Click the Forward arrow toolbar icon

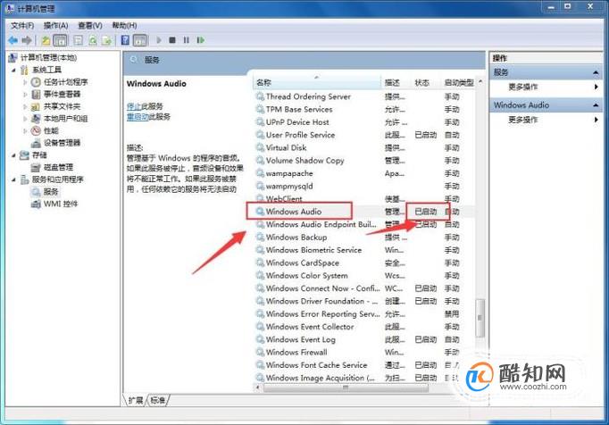[x=27, y=40]
